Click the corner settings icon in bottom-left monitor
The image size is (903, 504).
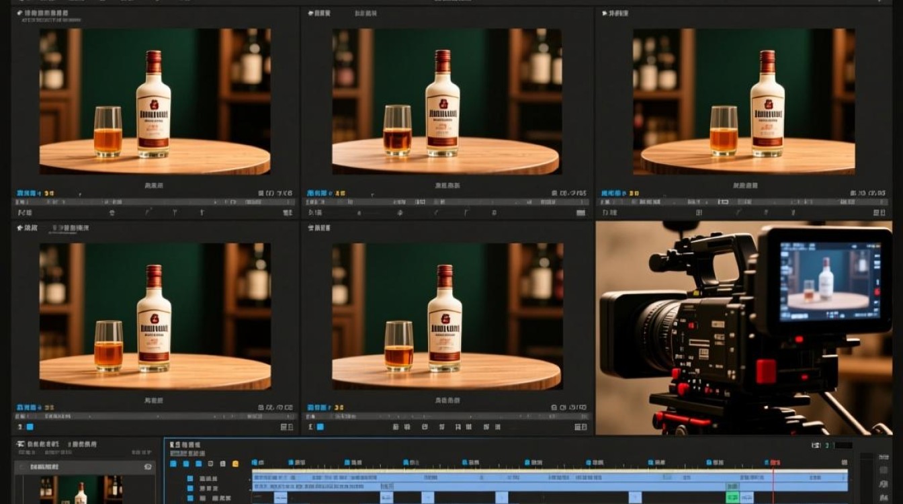(288, 427)
